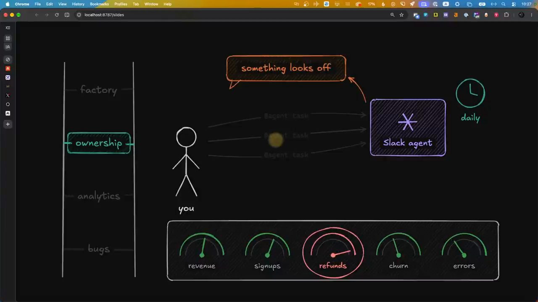The height and width of the screenshot is (302, 538).
Task: Click the 'churn' gauge label
Action: tap(398, 266)
